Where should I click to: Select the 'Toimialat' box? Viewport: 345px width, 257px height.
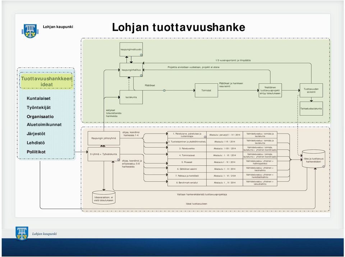(206, 90)
